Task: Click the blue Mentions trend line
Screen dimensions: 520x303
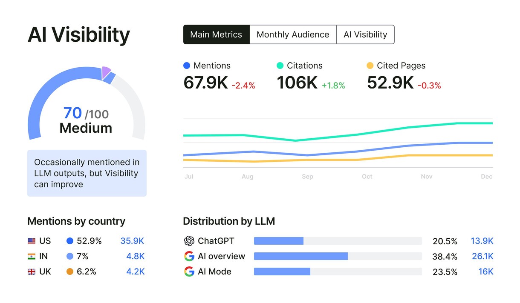Action: tap(338, 150)
